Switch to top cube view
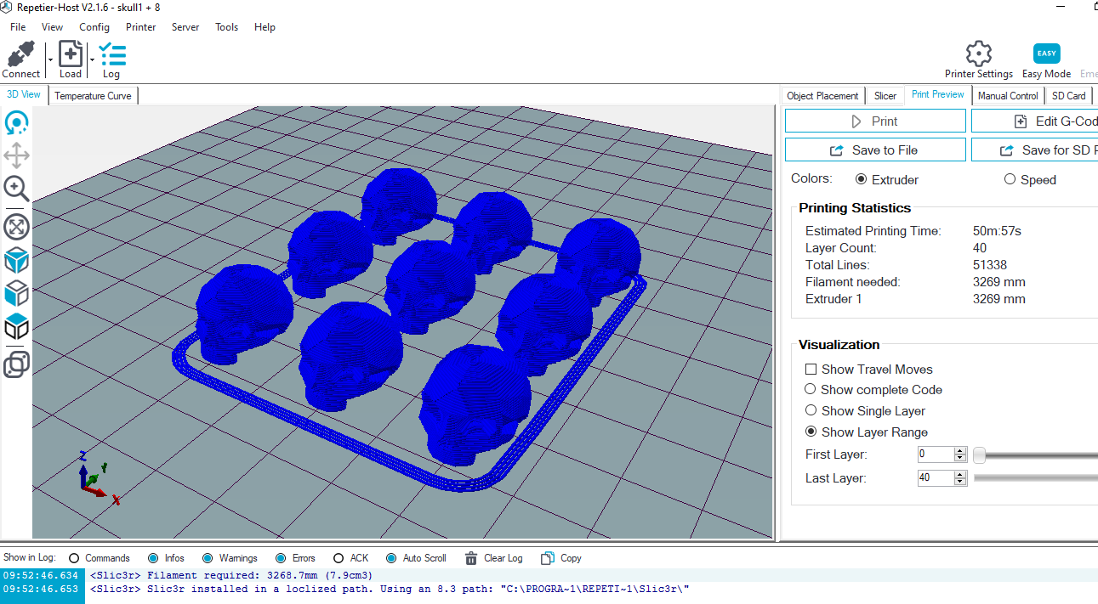The height and width of the screenshot is (604, 1098). coord(16,326)
